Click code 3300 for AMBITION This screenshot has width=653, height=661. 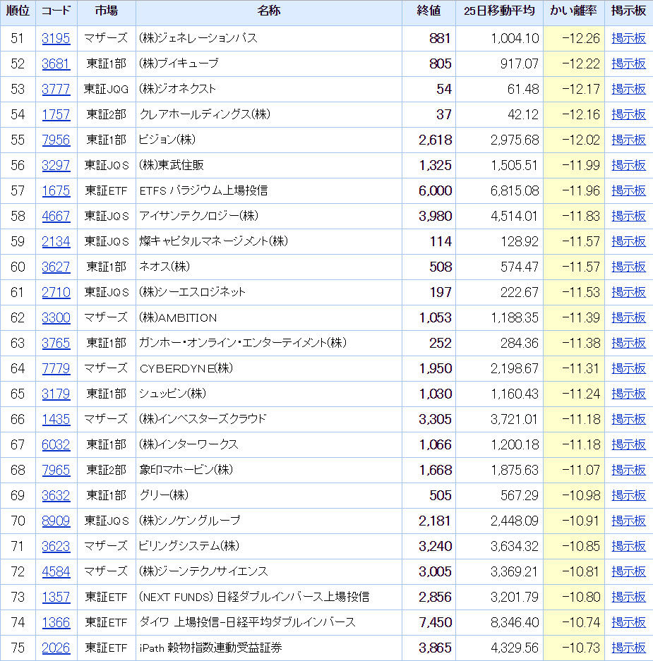(x=56, y=317)
